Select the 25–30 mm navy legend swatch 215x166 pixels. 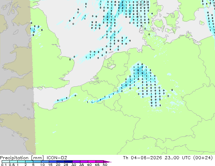tap(68, 162)
